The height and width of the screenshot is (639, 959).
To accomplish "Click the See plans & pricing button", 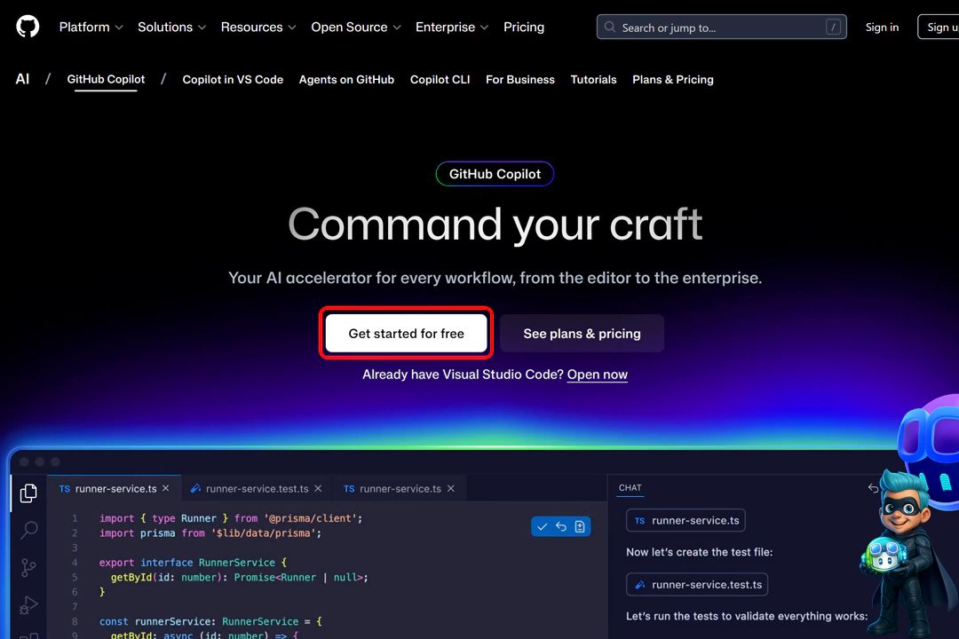I will [x=582, y=333].
